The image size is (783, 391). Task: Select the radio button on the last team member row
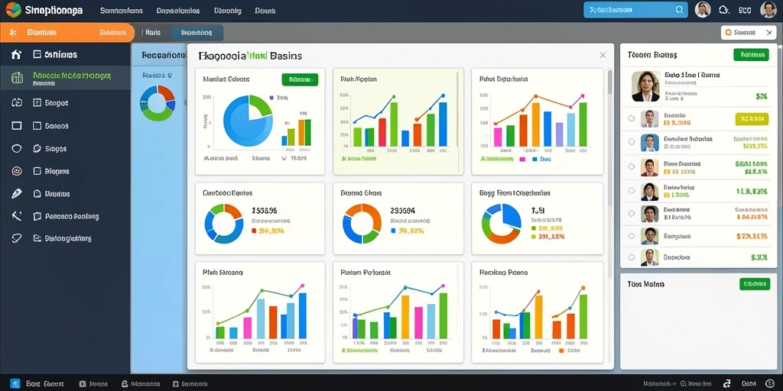pyautogui.click(x=632, y=257)
